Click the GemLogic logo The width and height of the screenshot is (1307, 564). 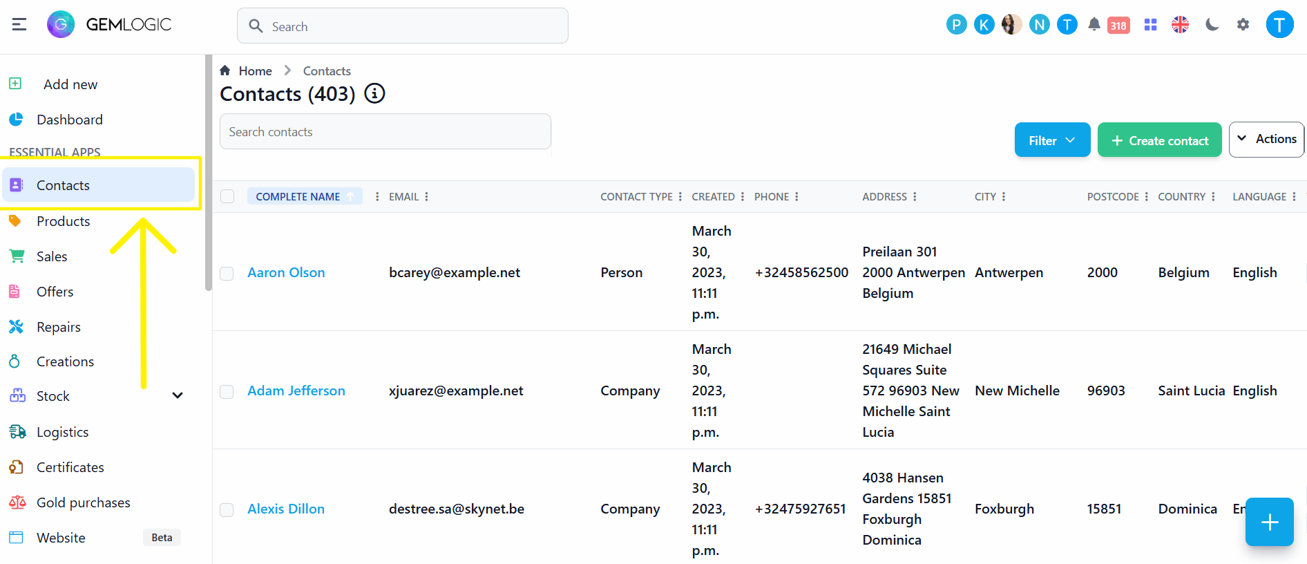click(109, 25)
